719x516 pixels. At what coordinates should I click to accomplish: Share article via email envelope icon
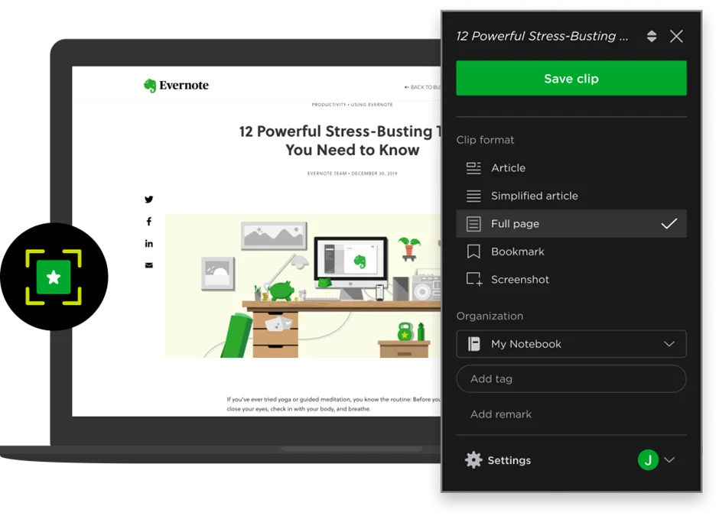tap(149, 265)
